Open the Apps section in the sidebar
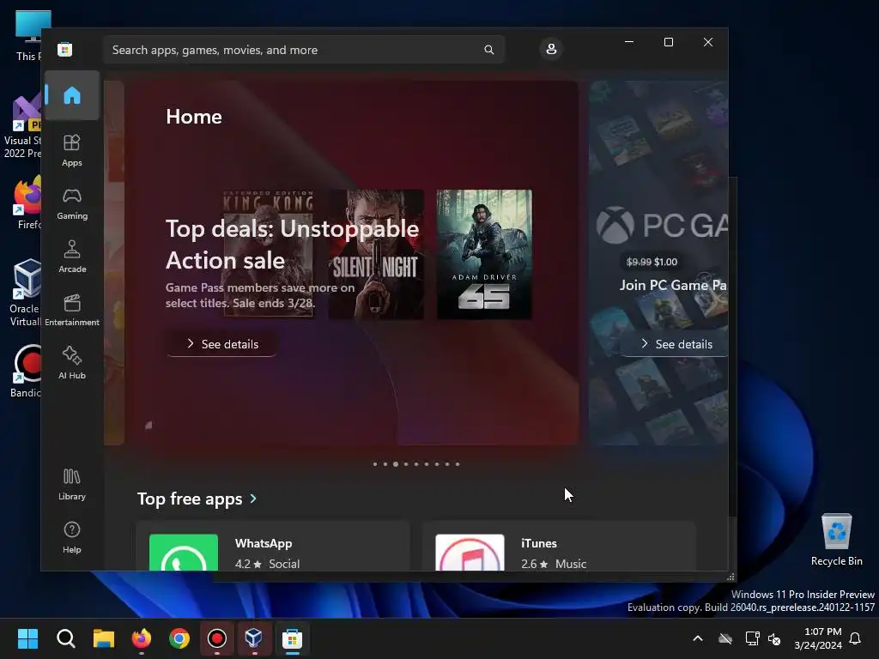The width and height of the screenshot is (879, 659). click(x=72, y=150)
